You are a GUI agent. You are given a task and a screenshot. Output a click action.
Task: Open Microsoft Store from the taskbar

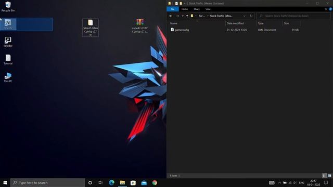tap(133, 182)
